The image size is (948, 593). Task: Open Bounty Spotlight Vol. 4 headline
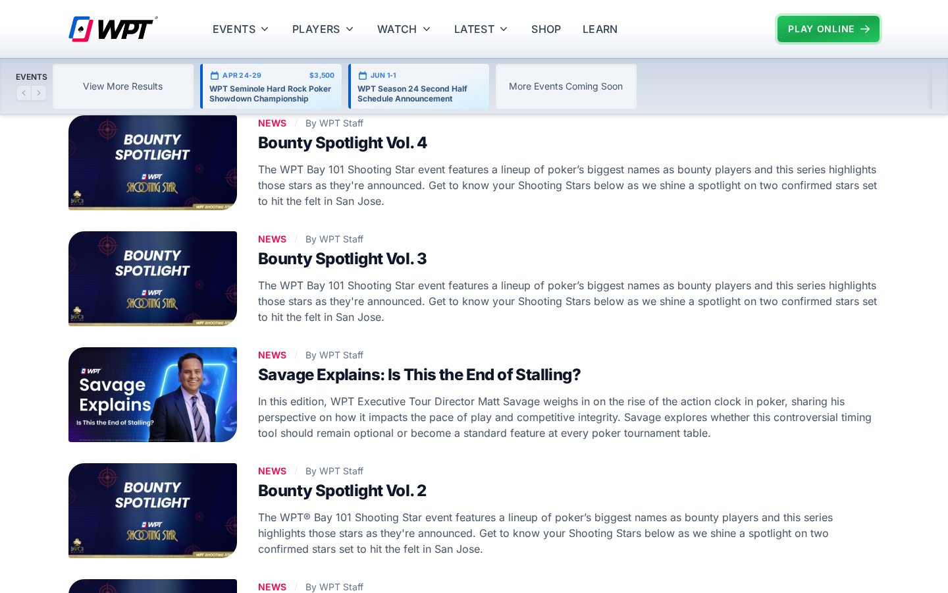(x=342, y=143)
